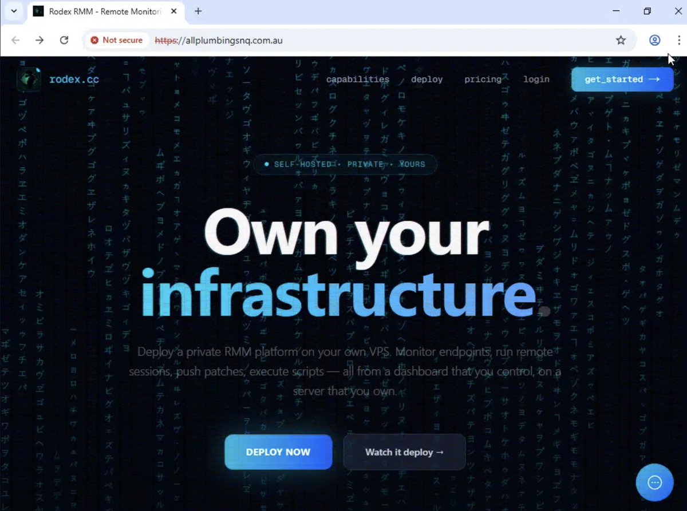Open the browser profile icon
The image size is (687, 511).
654,40
